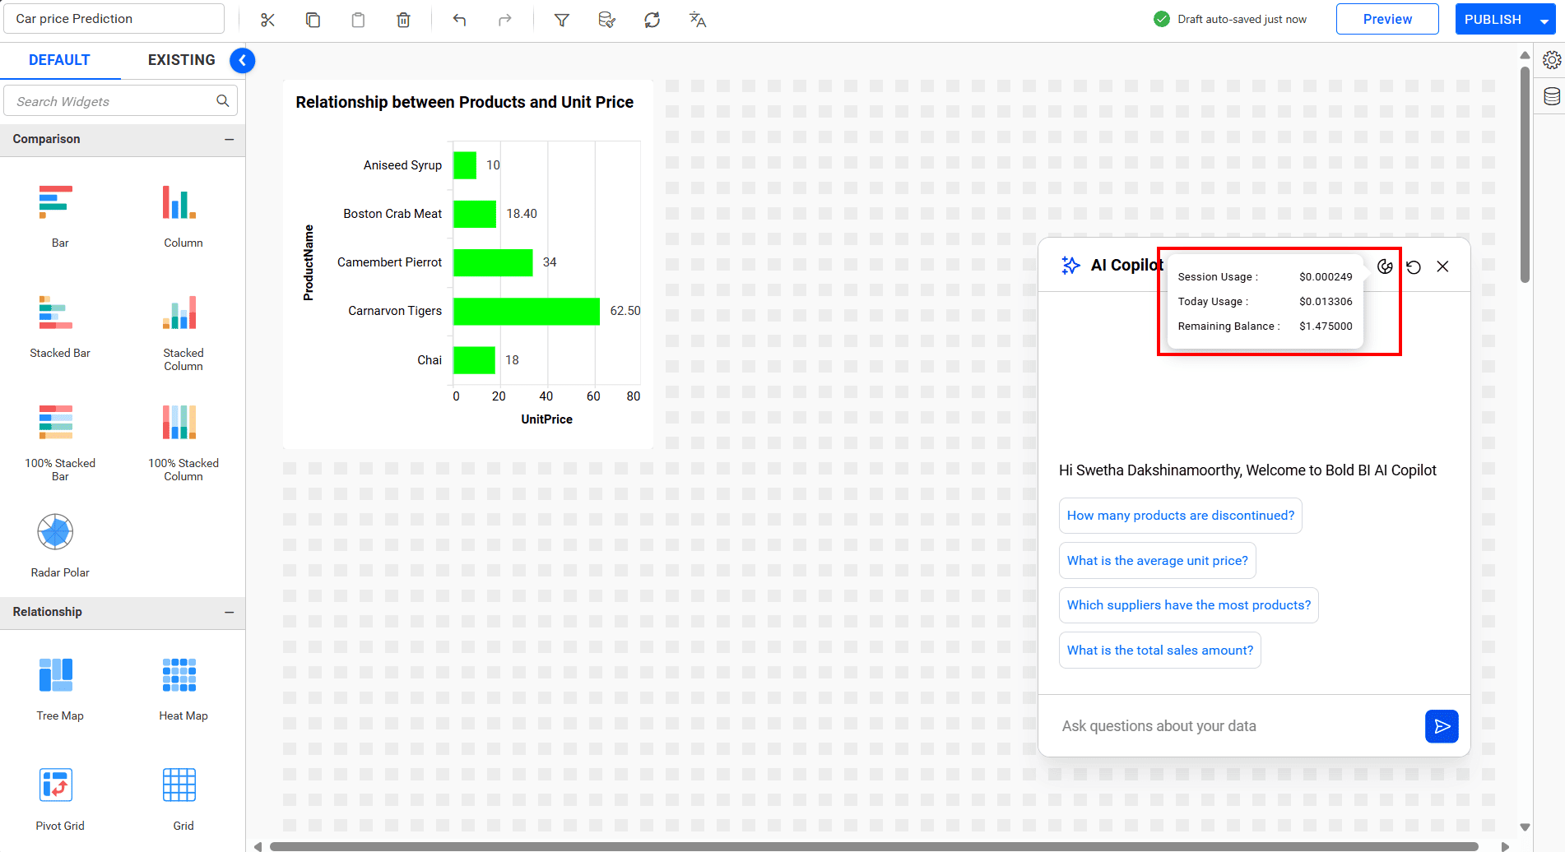Send the question in AI Copilot

tap(1442, 726)
